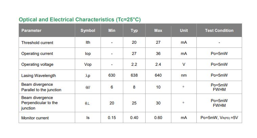Click the Test Condition column header

click(219, 31)
